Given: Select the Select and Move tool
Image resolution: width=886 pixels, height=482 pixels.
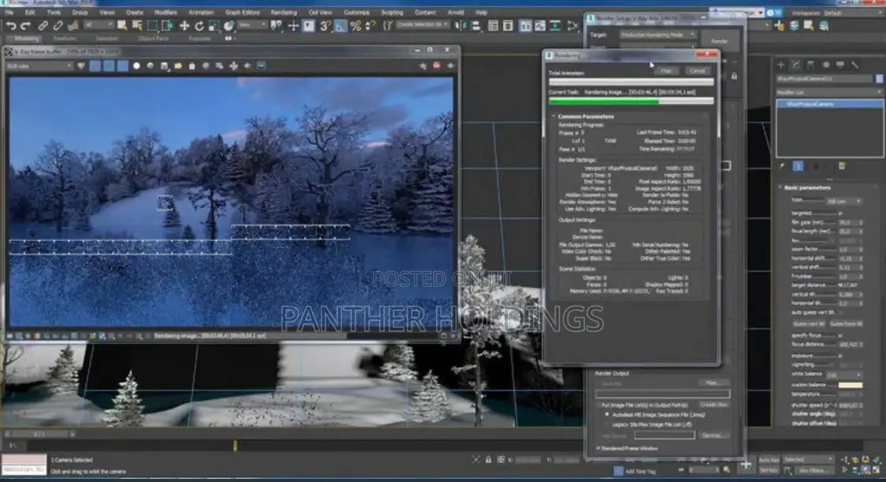Looking at the screenshot, I should 185,26.
